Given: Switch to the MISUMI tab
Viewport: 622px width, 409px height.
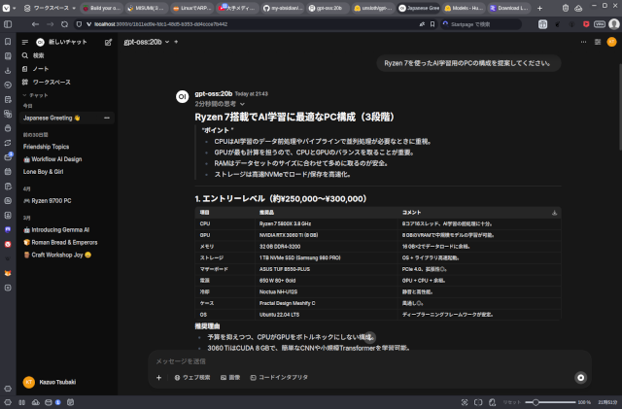Looking at the screenshot, I should pos(147,8).
